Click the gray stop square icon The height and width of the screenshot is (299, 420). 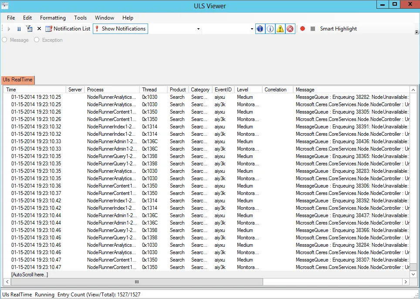(312, 29)
